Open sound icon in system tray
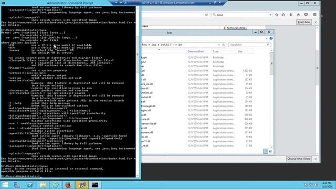The image size is (336, 189). [316, 185]
